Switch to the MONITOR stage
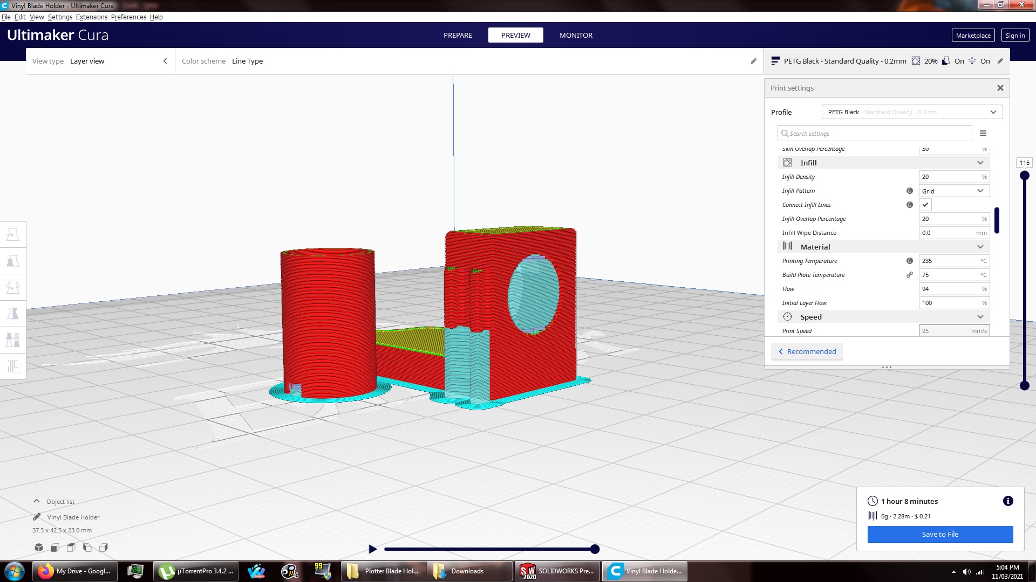 click(576, 35)
